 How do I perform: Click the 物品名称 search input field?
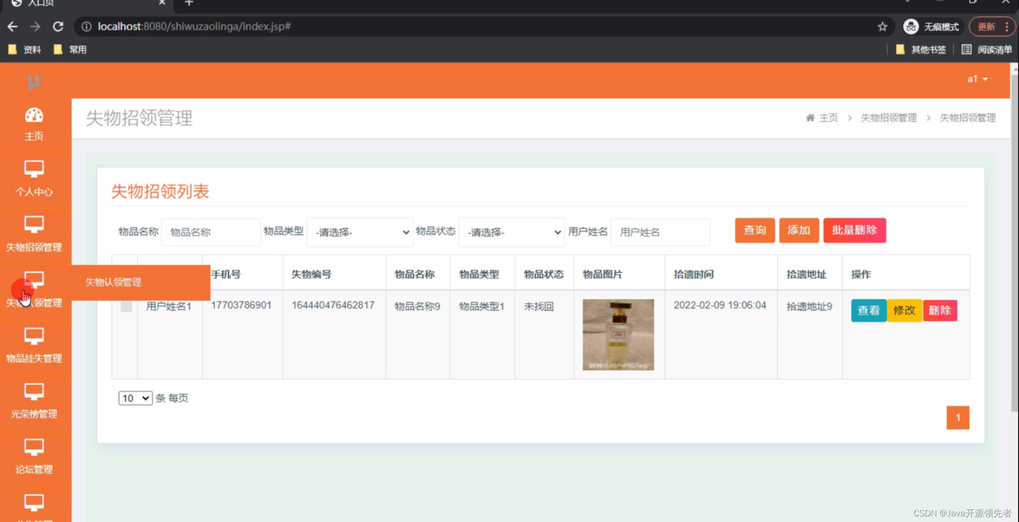pos(211,232)
